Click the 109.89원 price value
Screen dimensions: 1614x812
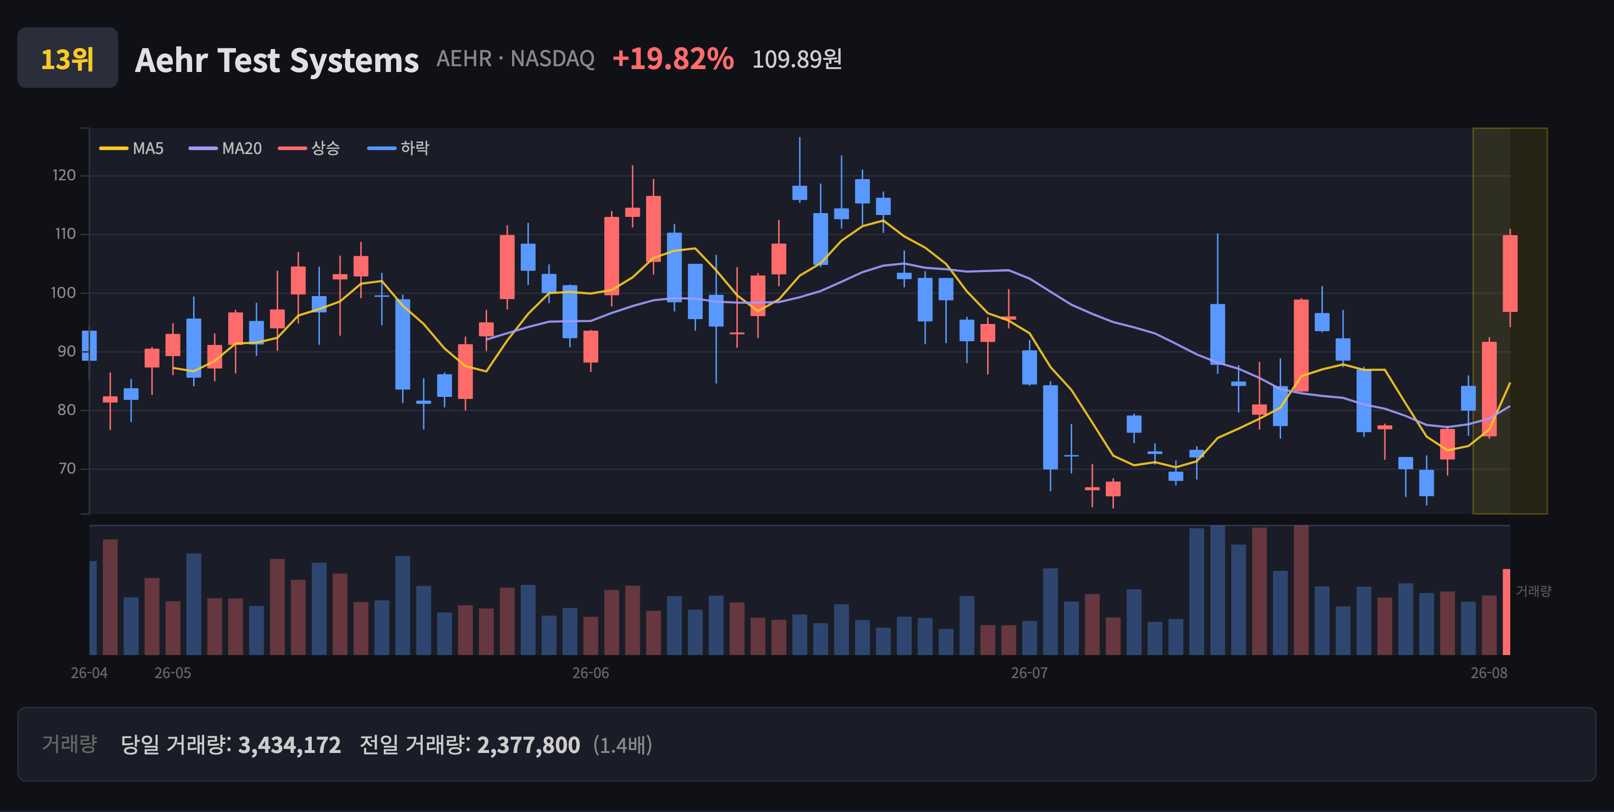tap(797, 60)
